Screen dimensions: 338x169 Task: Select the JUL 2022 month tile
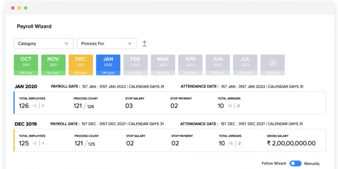(245, 65)
